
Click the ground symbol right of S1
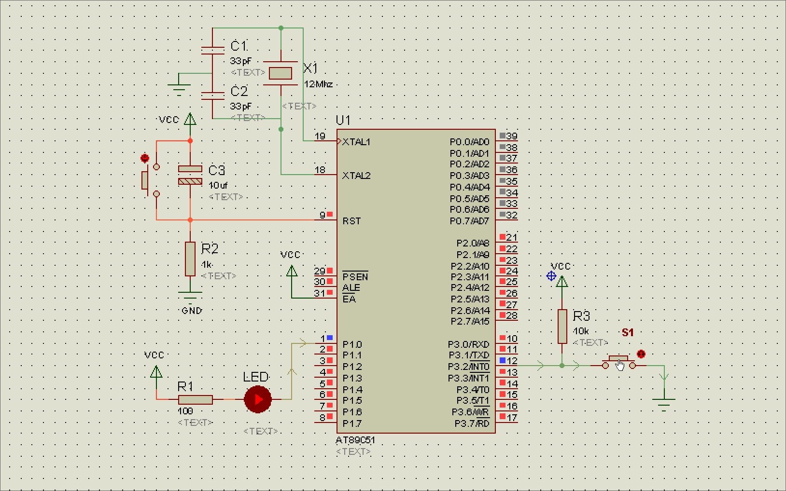click(x=664, y=404)
